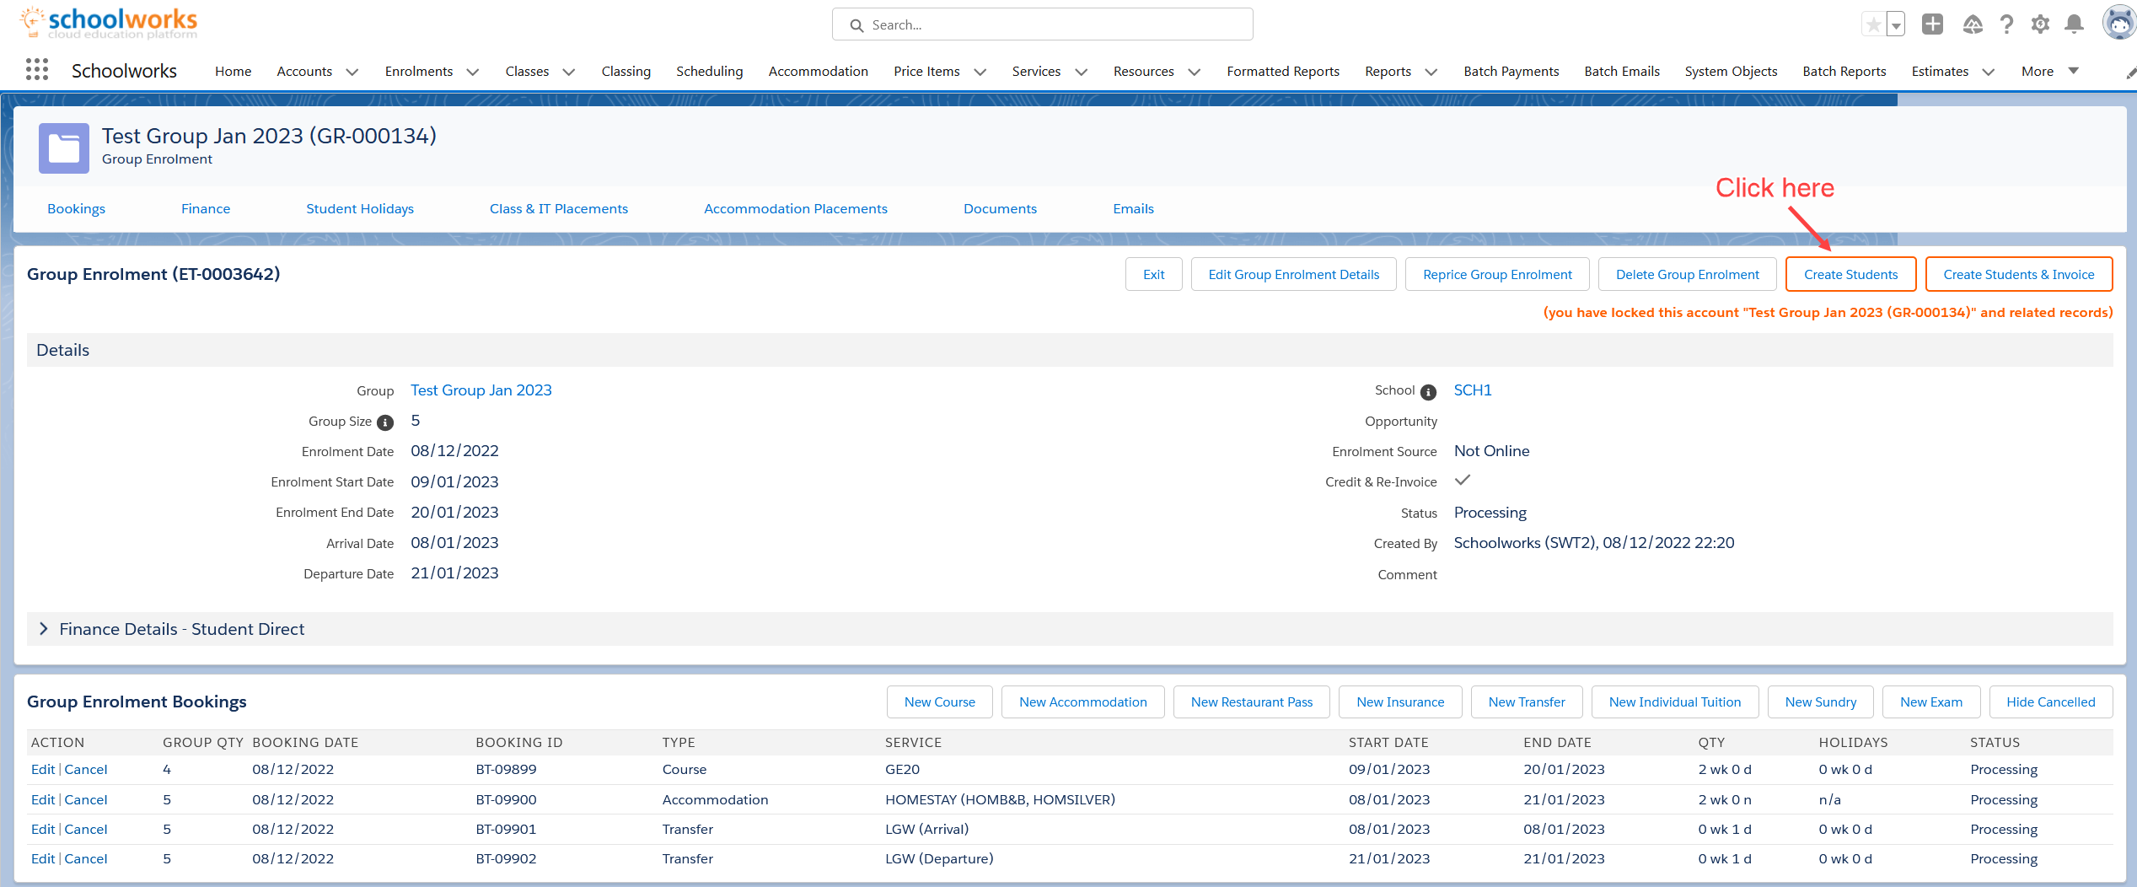The image size is (2137, 887).
Task: Open the Accounts dropdown arrow
Action: pyautogui.click(x=352, y=72)
